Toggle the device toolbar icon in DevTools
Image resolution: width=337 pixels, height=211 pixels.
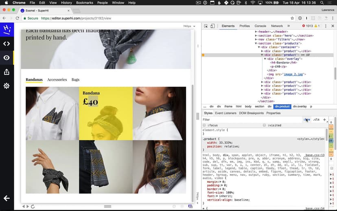(x=212, y=26)
